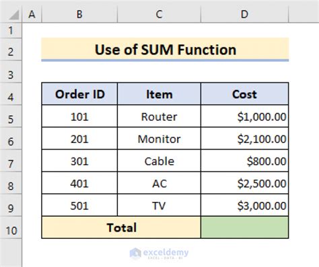This screenshot has width=319, height=267.
Task: Select row 8 header
Action: coord(11,183)
